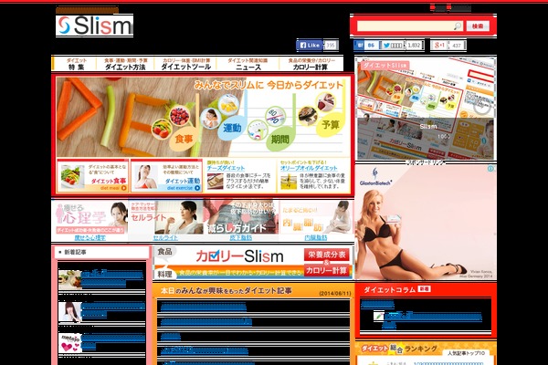Click the 減らし方ガイド banner image
The width and height of the screenshot is (548, 365).
coord(241,217)
